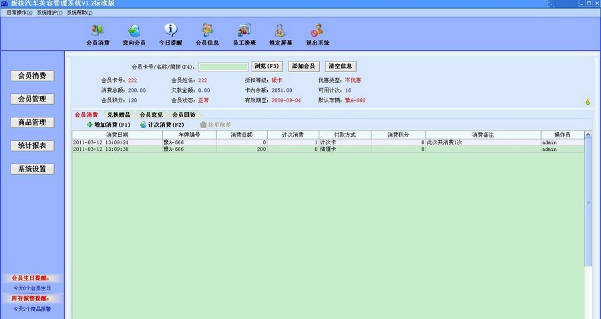The width and height of the screenshot is (601, 319).
Task: Click member status value 正常
Action: pyautogui.click(x=204, y=100)
